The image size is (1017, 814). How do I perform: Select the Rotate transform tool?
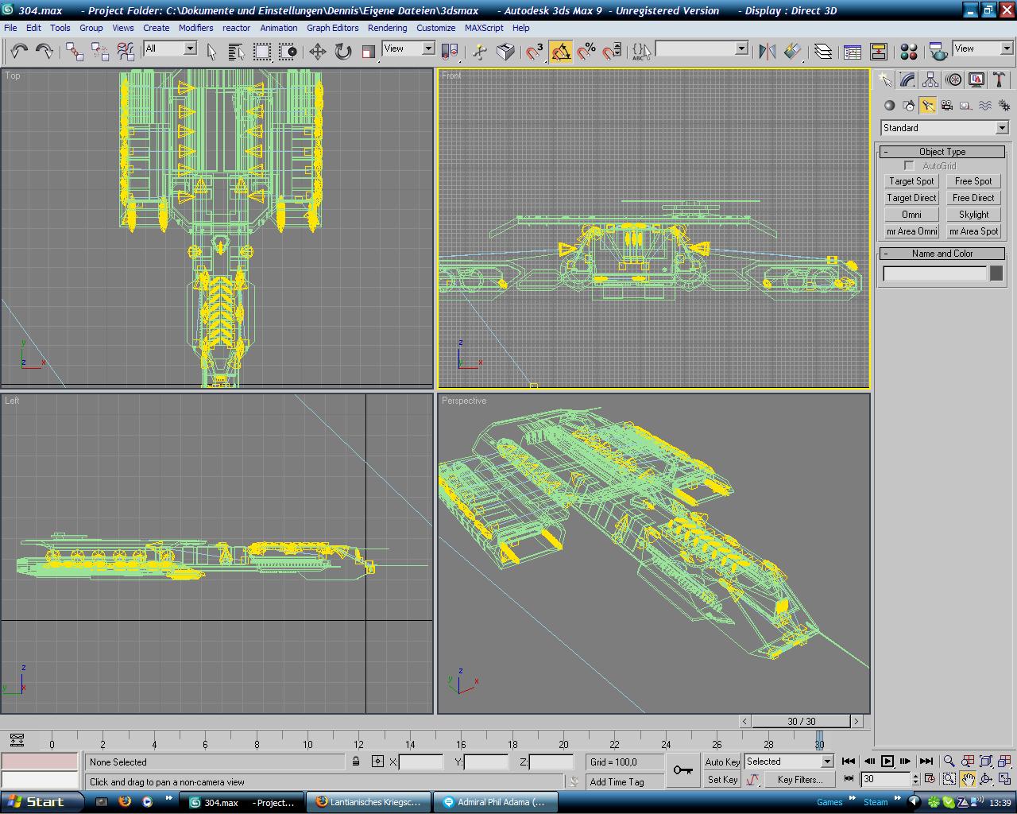click(x=343, y=52)
